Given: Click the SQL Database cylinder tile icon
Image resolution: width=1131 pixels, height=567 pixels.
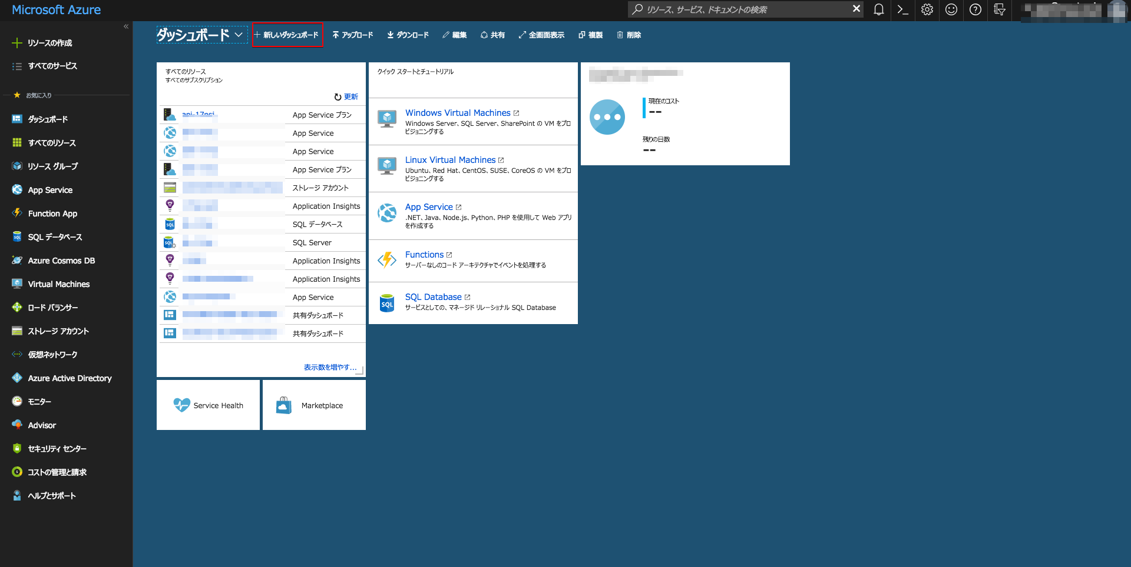Looking at the screenshot, I should point(387,303).
